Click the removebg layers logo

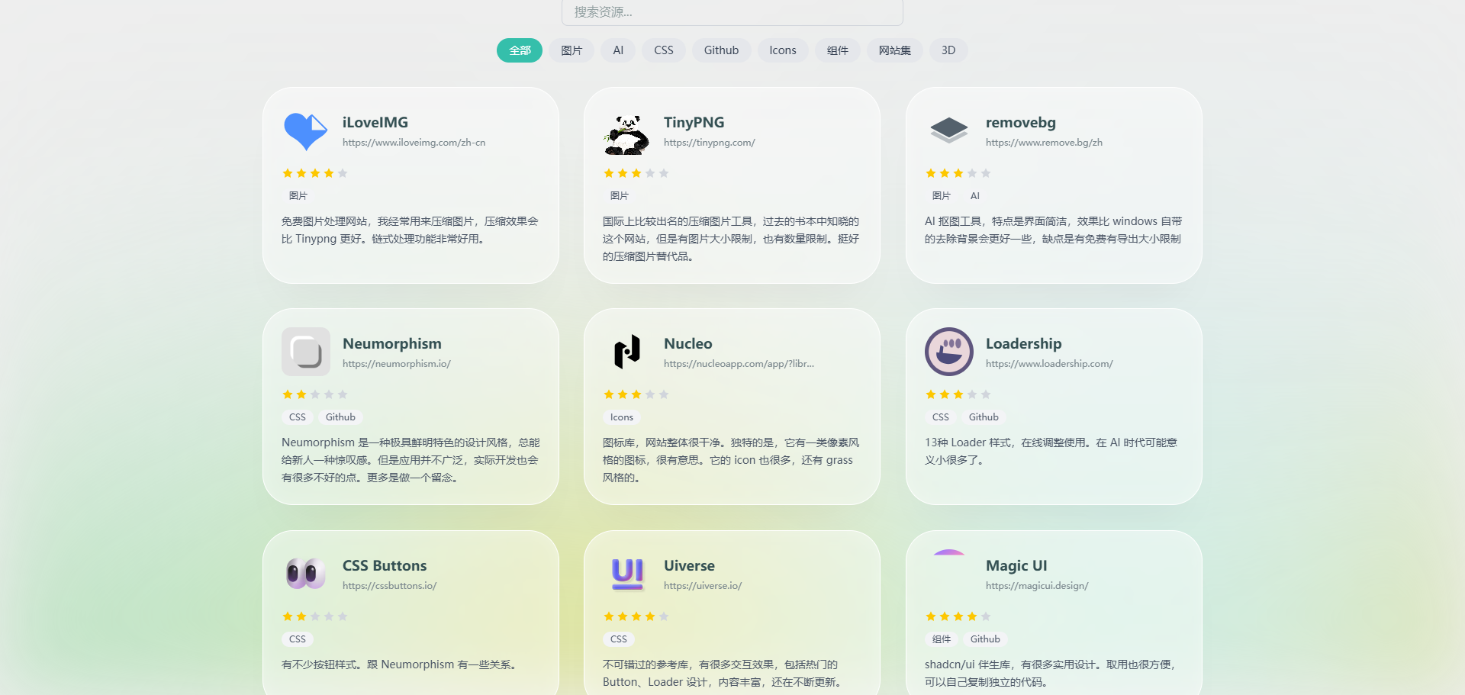coord(948,130)
